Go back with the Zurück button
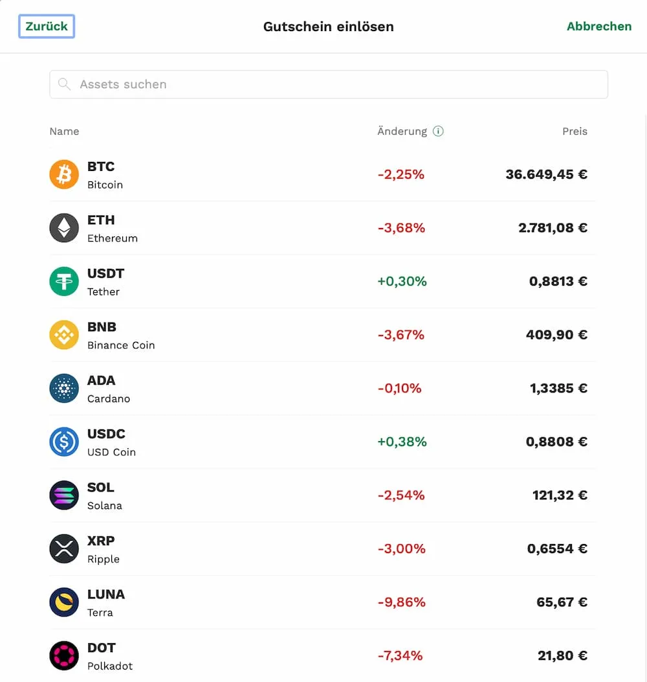The image size is (647, 682). click(x=47, y=26)
